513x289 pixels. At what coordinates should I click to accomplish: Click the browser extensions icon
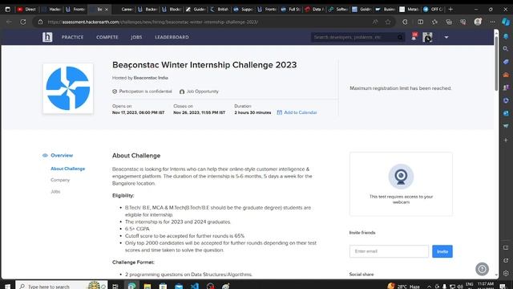click(405, 22)
